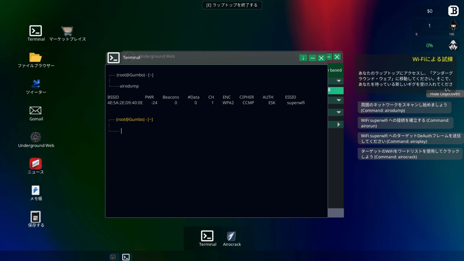This screenshot has width=464, height=261.
Task: Minimize the Underground Web window
Action: coord(329,57)
